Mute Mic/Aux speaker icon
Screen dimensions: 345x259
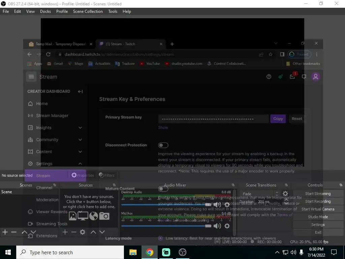click(x=217, y=226)
